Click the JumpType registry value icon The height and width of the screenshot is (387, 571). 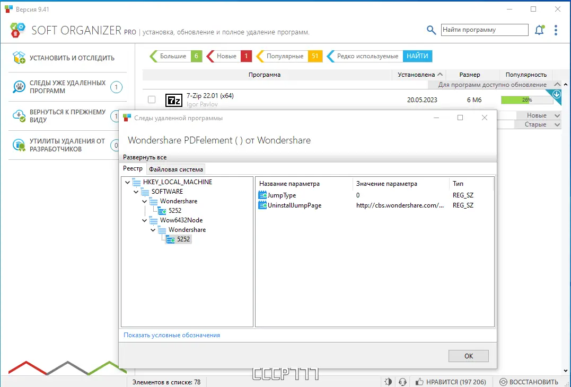[x=262, y=195]
